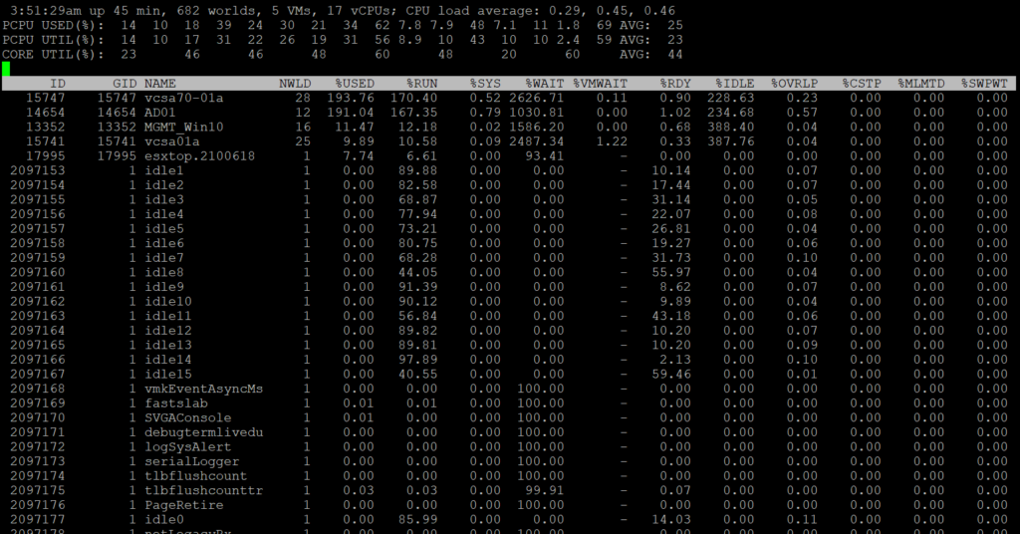Click the %RUN column header

[422, 84]
